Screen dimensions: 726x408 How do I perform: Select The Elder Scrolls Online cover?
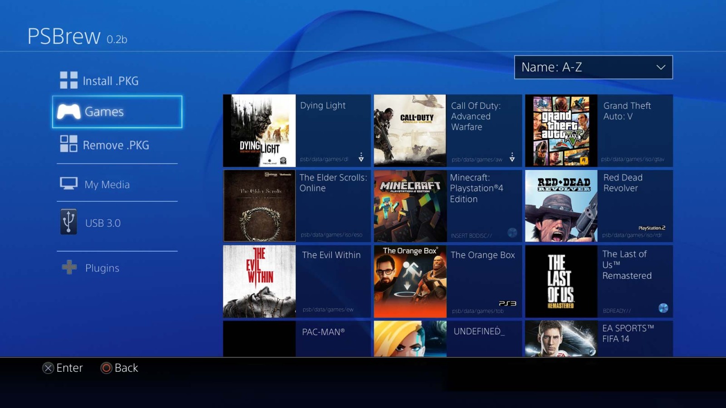[x=260, y=206]
